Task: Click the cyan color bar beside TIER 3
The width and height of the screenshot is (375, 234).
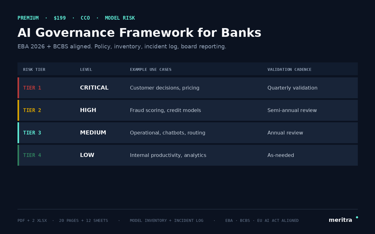Action: pyautogui.click(x=18, y=133)
